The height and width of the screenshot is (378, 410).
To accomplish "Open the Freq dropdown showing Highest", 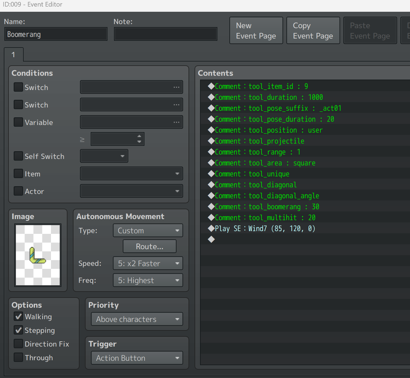I will 148,280.
